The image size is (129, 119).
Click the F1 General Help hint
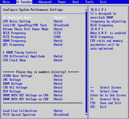click(105, 99)
